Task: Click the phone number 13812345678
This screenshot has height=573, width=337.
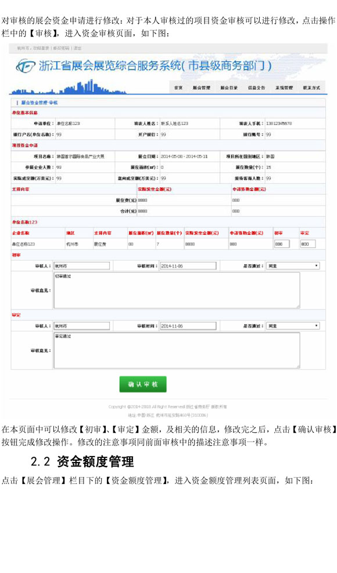Action: [x=279, y=123]
